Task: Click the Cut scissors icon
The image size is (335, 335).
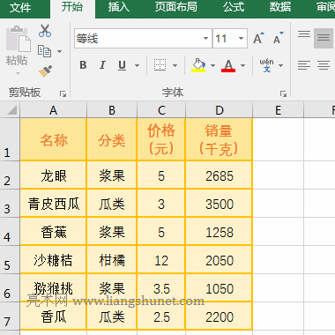Action: pos(45,31)
